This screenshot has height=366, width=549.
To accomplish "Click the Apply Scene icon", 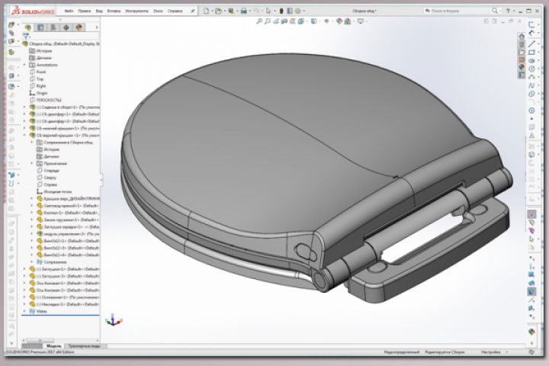I will pos(348,21).
